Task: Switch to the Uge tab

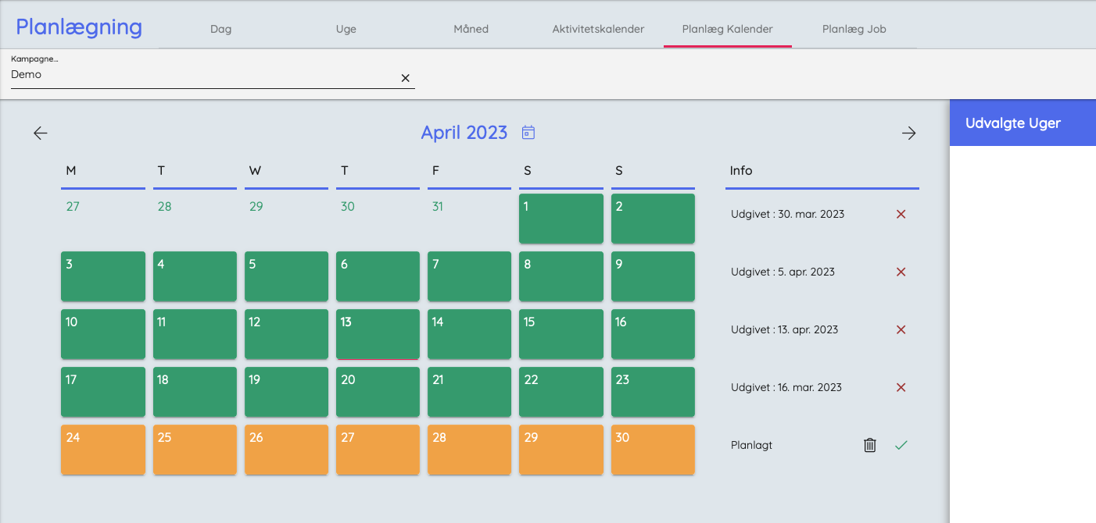Action: tap(346, 29)
